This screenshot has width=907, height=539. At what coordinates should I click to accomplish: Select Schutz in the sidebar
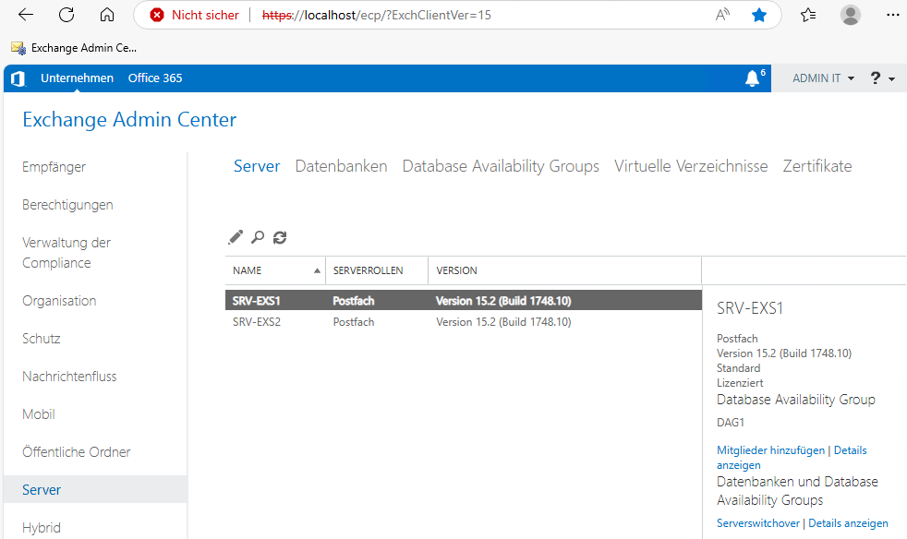click(41, 339)
